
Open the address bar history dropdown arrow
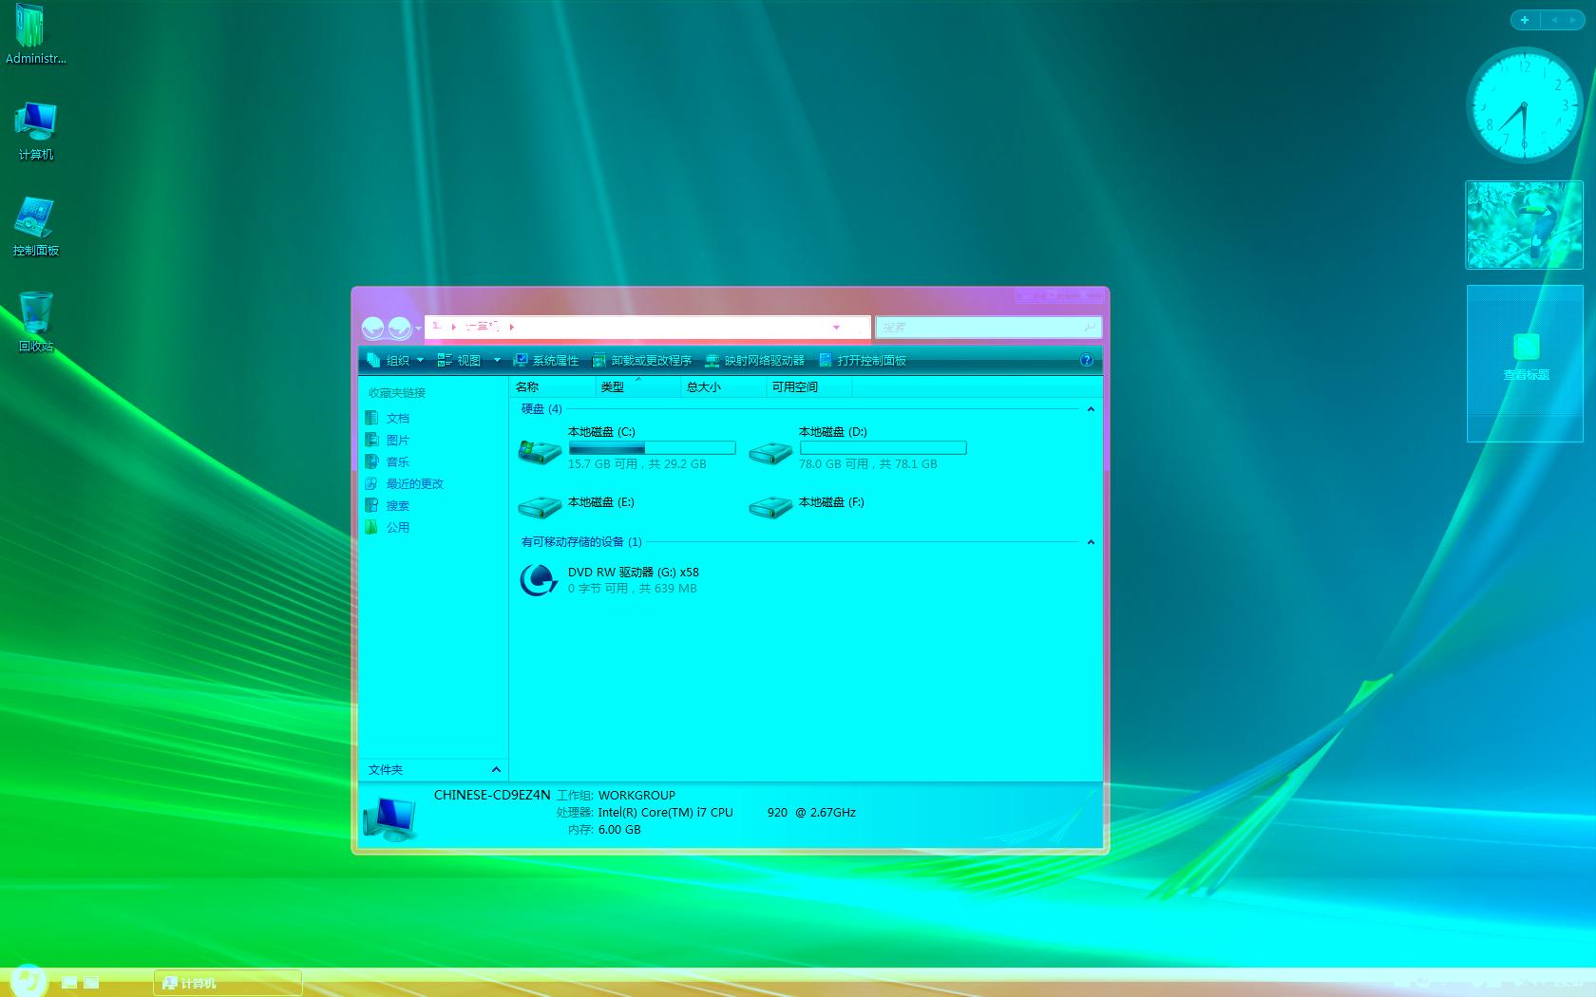[x=836, y=327]
